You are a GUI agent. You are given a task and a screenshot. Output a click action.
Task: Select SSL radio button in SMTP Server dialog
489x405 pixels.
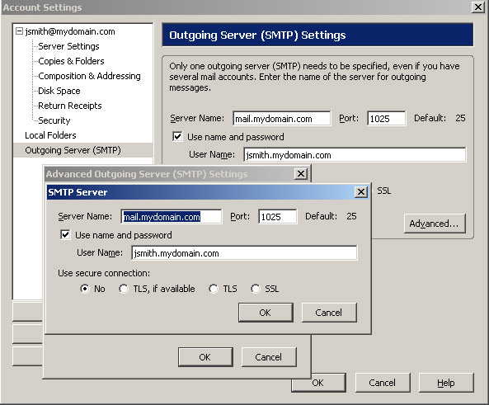(256, 289)
